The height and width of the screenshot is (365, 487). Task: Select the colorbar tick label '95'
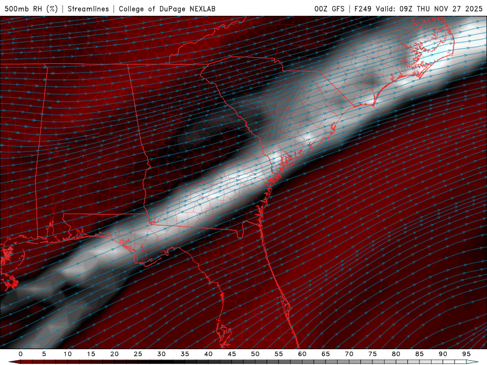click(466, 354)
